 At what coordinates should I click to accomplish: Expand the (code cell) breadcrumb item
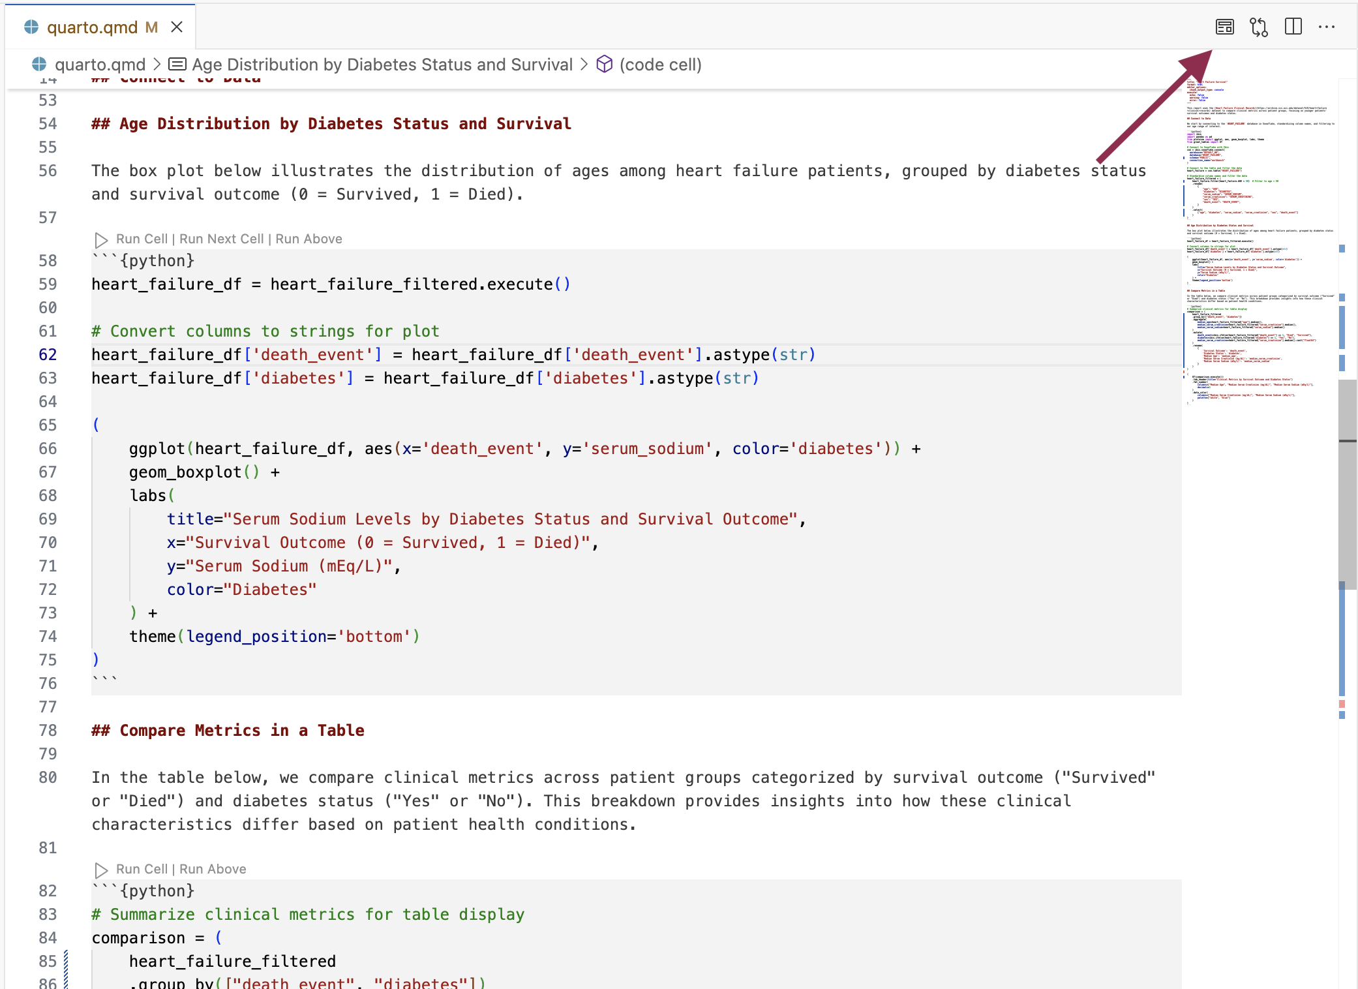[x=660, y=65]
